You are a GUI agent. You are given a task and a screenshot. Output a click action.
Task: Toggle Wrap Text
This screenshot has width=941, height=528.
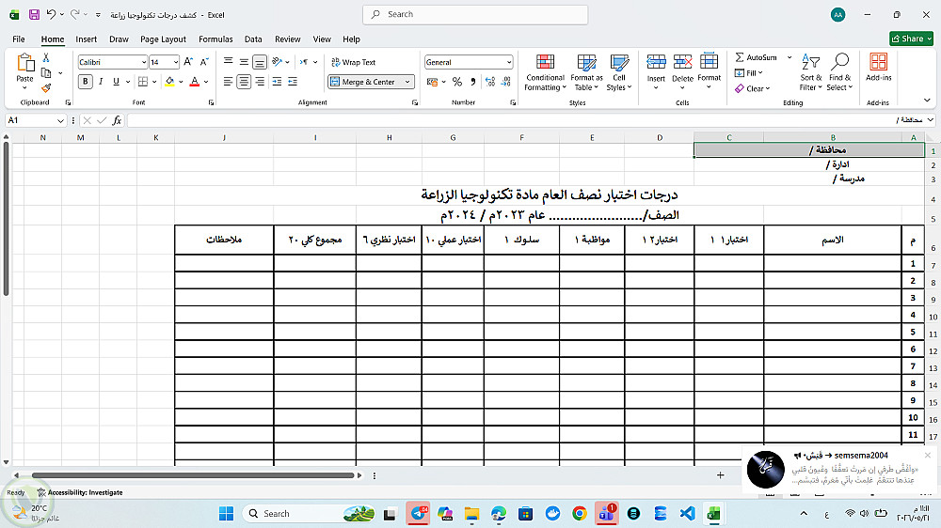pyautogui.click(x=354, y=62)
